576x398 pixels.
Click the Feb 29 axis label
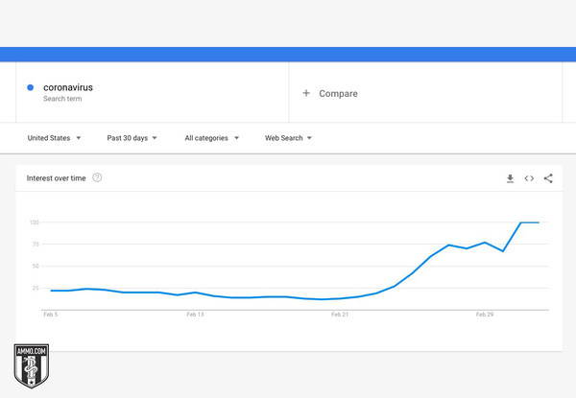coord(485,315)
